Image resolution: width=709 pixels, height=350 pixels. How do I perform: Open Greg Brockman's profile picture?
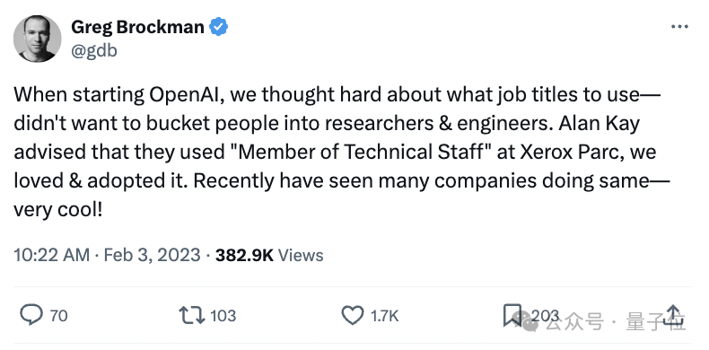37,39
